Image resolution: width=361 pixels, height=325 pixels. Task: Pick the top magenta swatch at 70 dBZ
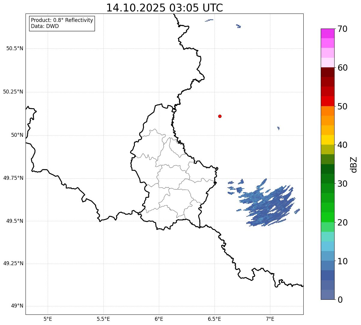point(327,33)
